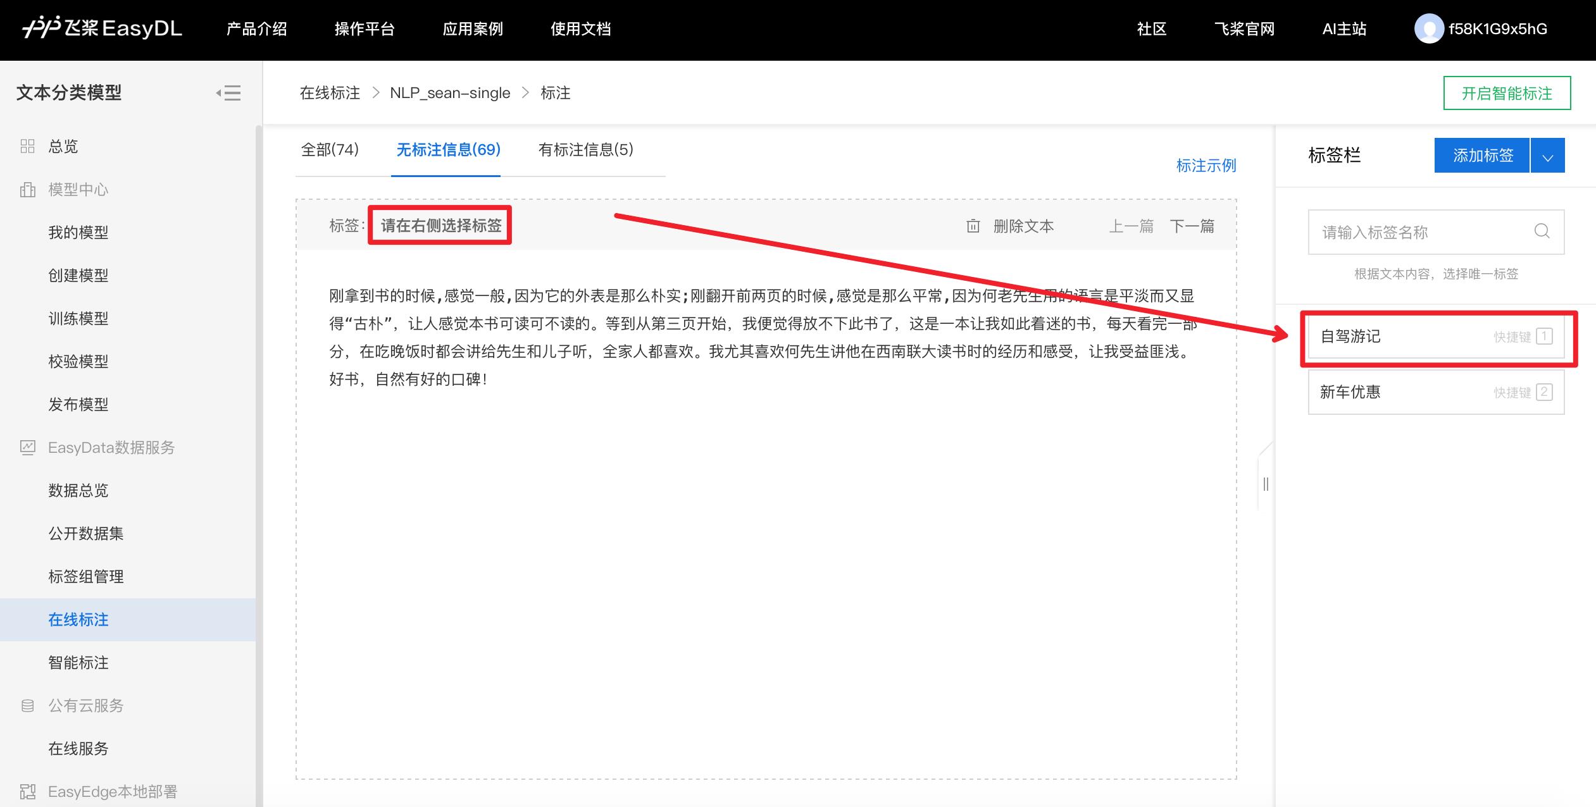This screenshot has height=807, width=1596.
Task: Click the 公有云服务 sidebar icon
Action: (23, 706)
